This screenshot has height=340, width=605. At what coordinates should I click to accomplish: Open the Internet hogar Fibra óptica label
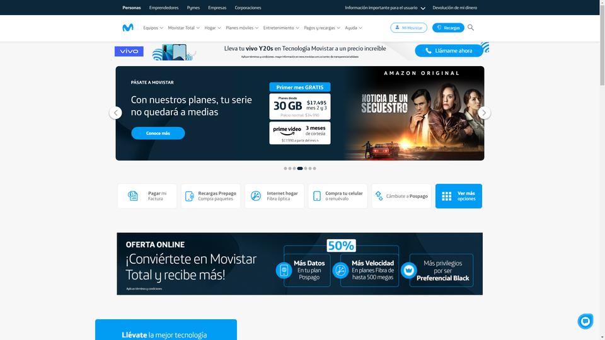[282, 196]
